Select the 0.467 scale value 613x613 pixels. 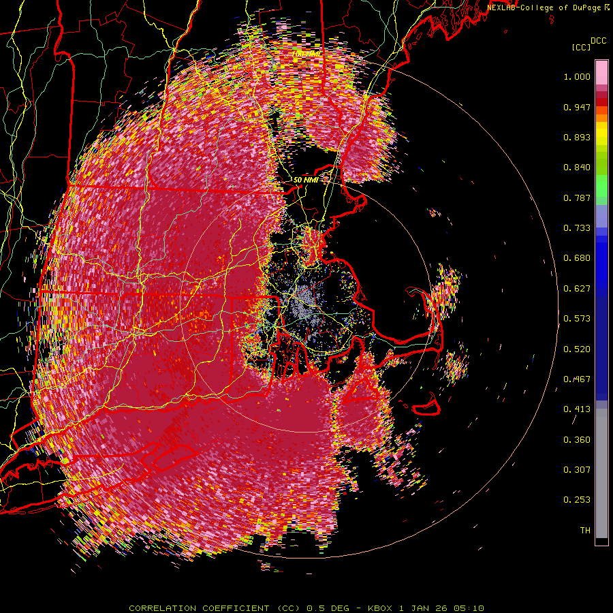click(x=577, y=379)
